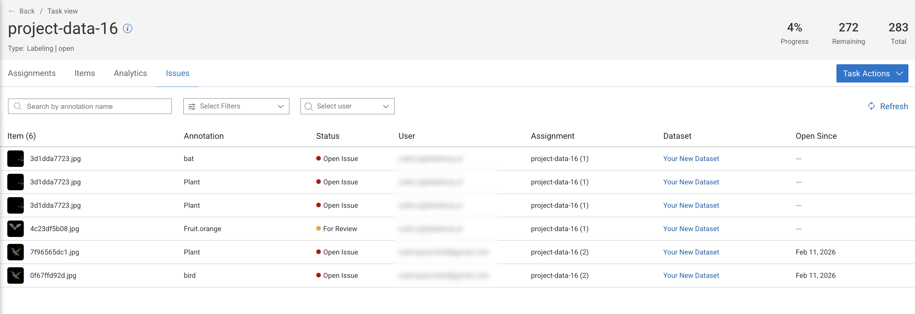Click project-data-16 (2) in 0f67ffd92d.jpg row
Screen dimensions: 915x314
tap(560, 276)
